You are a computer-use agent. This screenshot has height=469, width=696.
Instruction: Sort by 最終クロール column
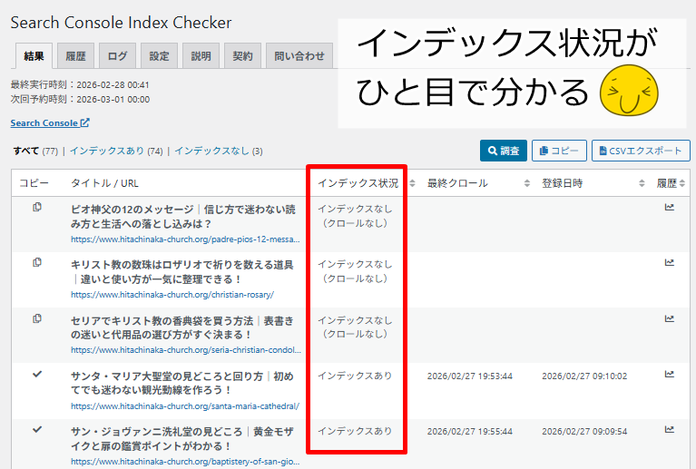pos(526,183)
